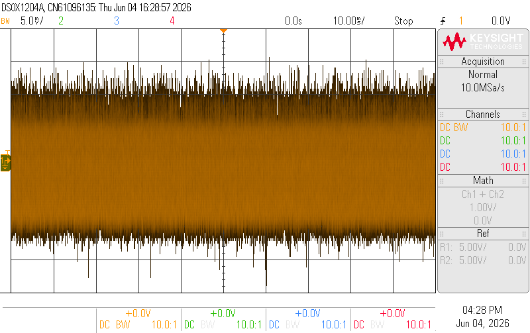
Task: Click blue 10.0:1 probe ratio in Channels panel
Action: [x=513, y=154]
